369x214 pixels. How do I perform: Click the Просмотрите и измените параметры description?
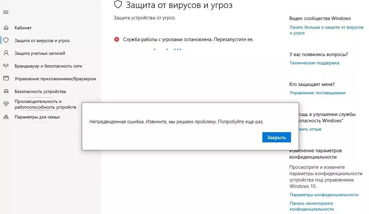coord(326,177)
